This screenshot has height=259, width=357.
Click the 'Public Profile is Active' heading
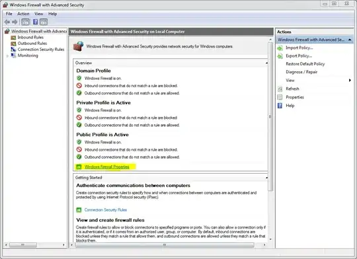(102, 135)
